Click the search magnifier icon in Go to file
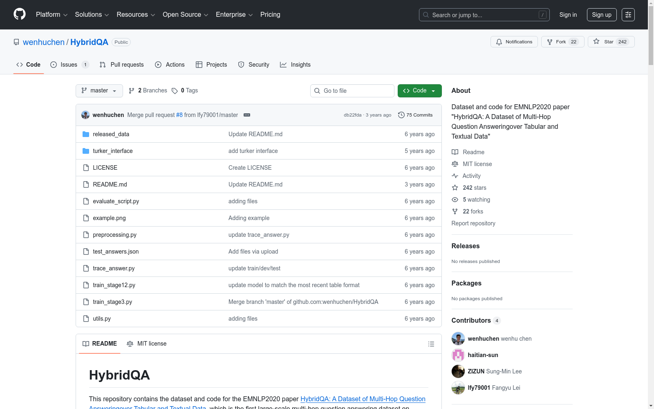The height and width of the screenshot is (409, 654). click(317, 91)
